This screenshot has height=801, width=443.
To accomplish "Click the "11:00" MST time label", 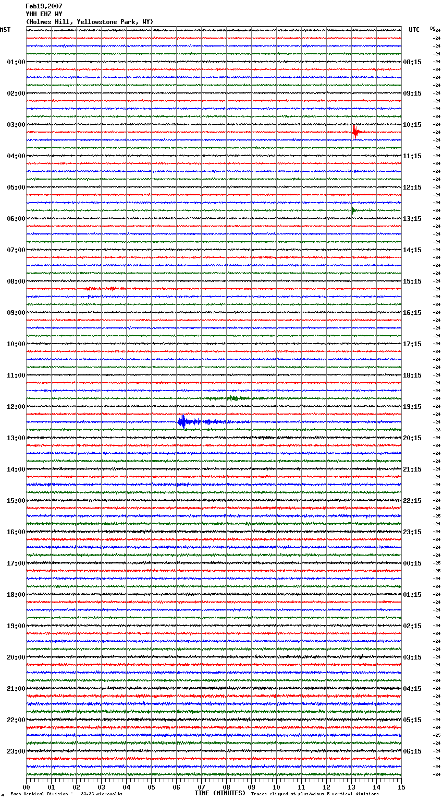I will (16, 375).
